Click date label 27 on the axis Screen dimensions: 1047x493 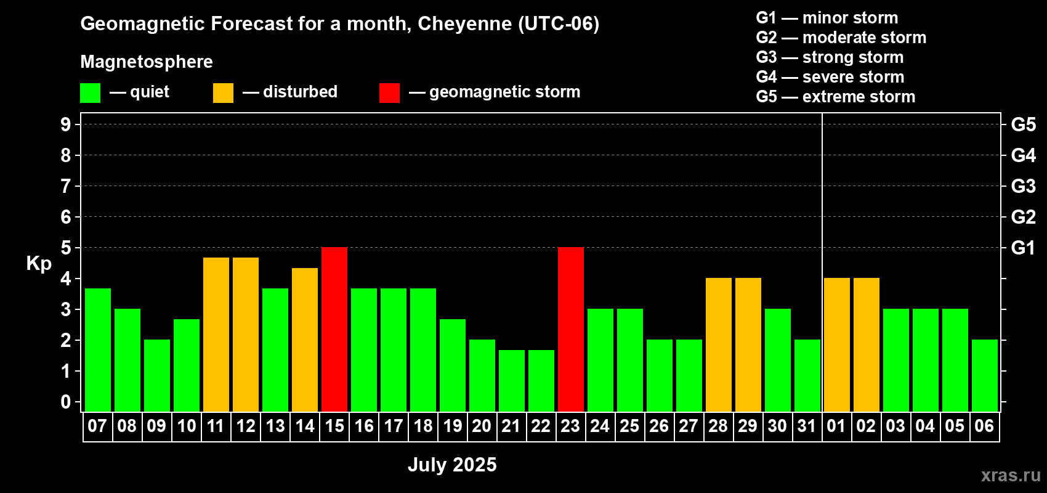click(689, 426)
